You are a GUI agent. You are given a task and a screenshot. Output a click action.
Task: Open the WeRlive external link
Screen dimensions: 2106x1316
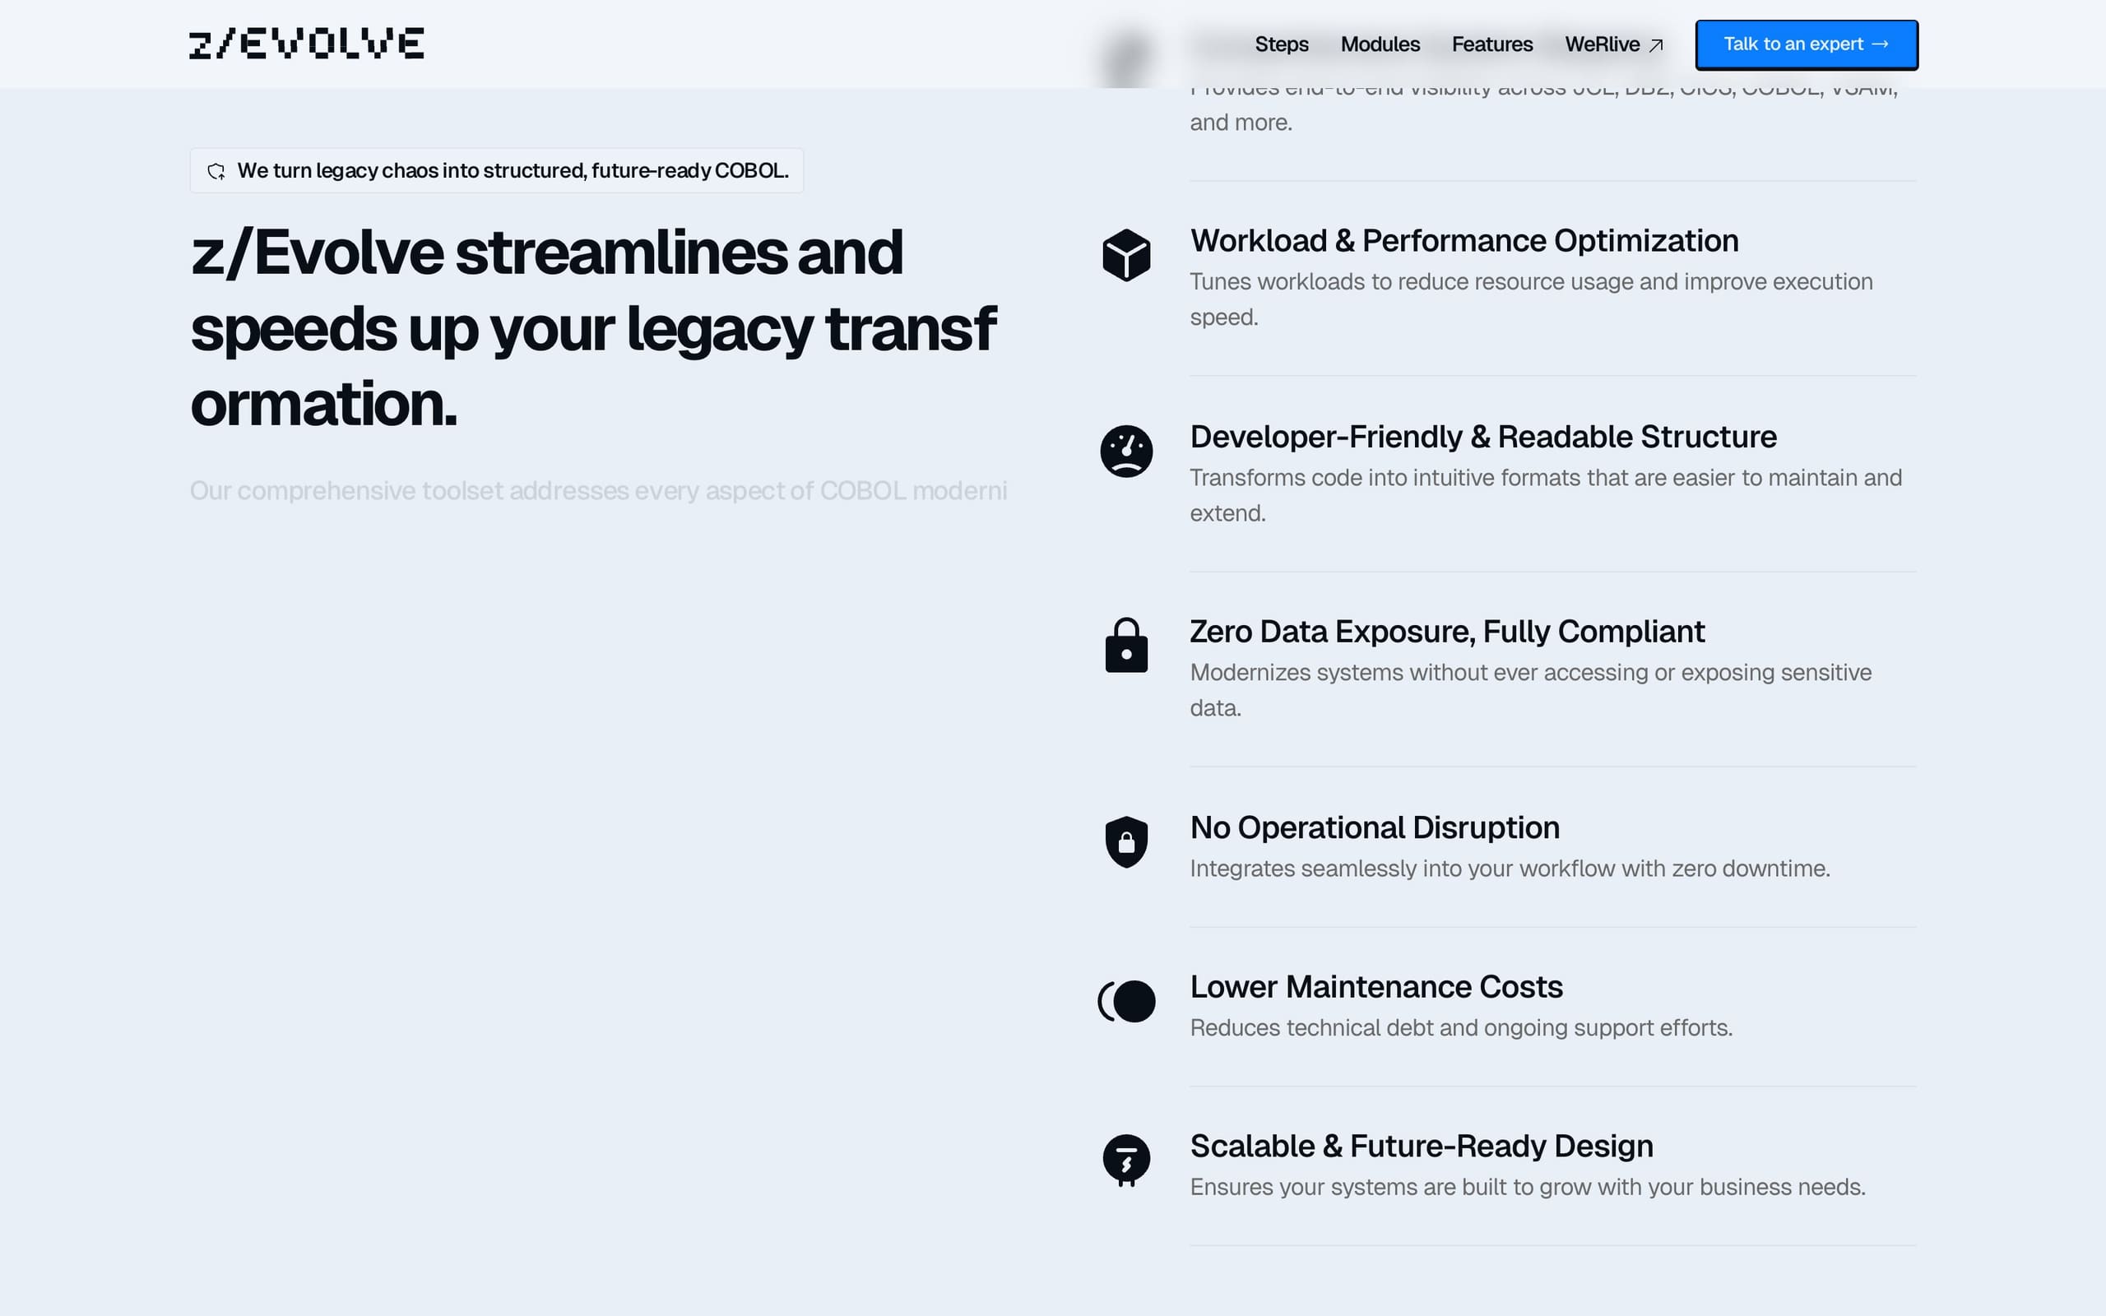pyautogui.click(x=1613, y=44)
